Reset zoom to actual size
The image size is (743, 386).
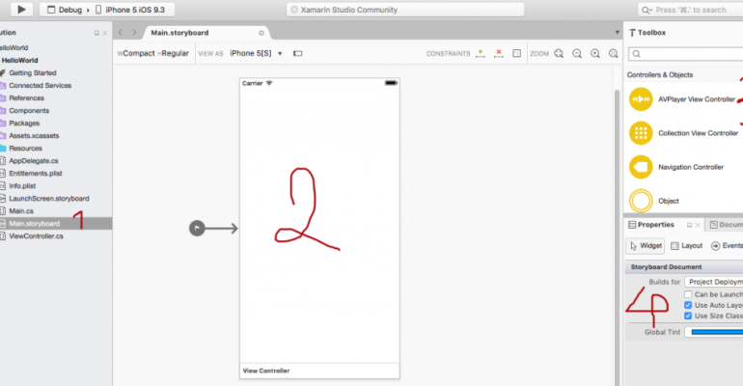(613, 53)
